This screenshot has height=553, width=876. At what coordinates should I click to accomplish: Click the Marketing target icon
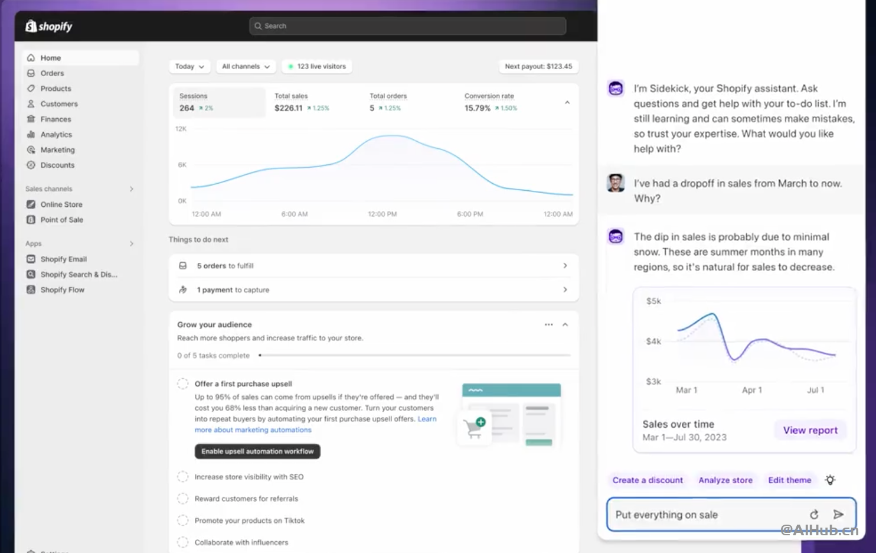(31, 150)
